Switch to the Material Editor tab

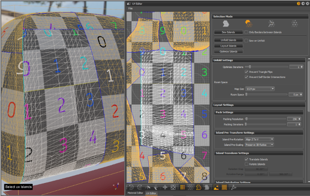(135, 193)
